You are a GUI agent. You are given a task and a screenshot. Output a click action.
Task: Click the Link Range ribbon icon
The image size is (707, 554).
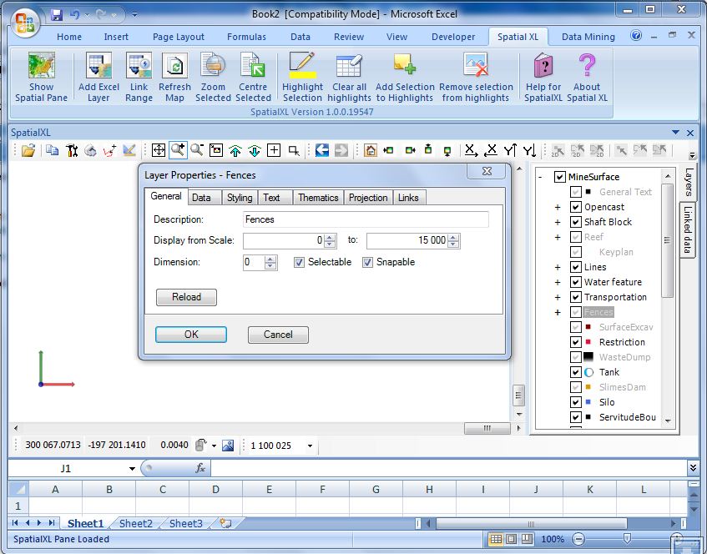[x=139, y=67]
